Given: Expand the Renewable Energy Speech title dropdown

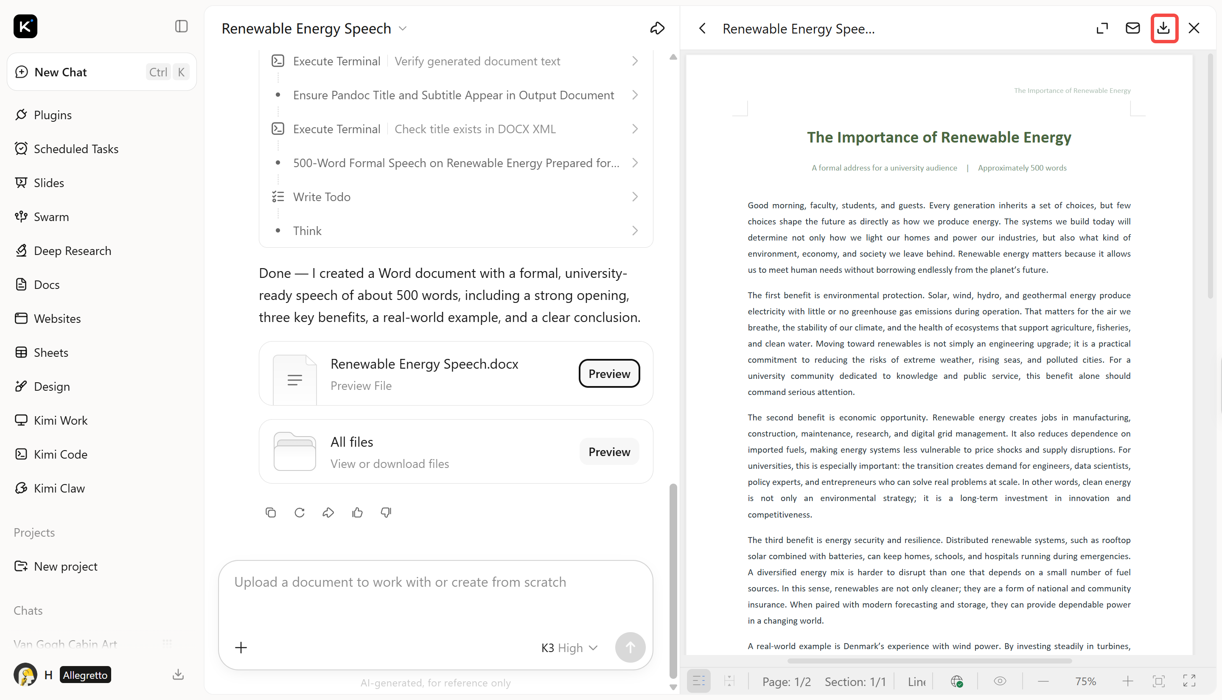Looking at the screenshot, I should pyautogui.click(x=403, y=29).
